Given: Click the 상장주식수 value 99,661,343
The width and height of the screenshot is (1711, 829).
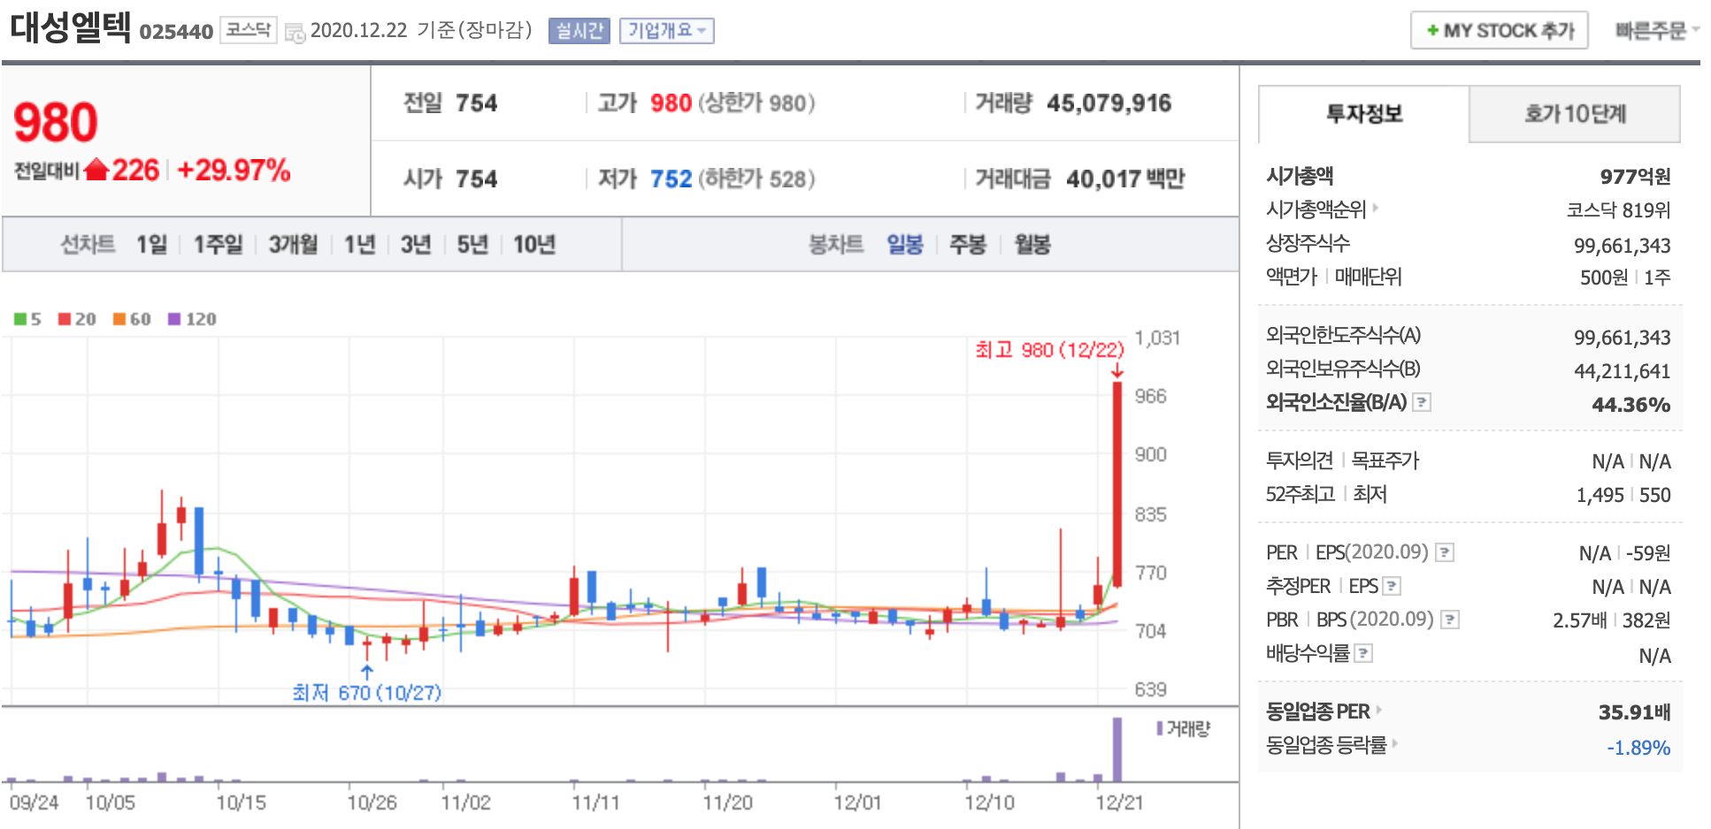Looking at the screenshot, I should pyautogui.click(x=1622, y=246).
